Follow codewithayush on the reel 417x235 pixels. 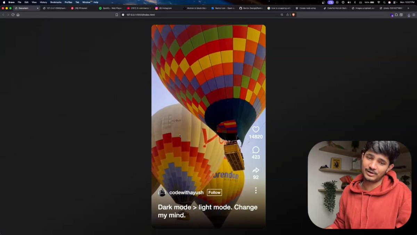coord(214,192)
